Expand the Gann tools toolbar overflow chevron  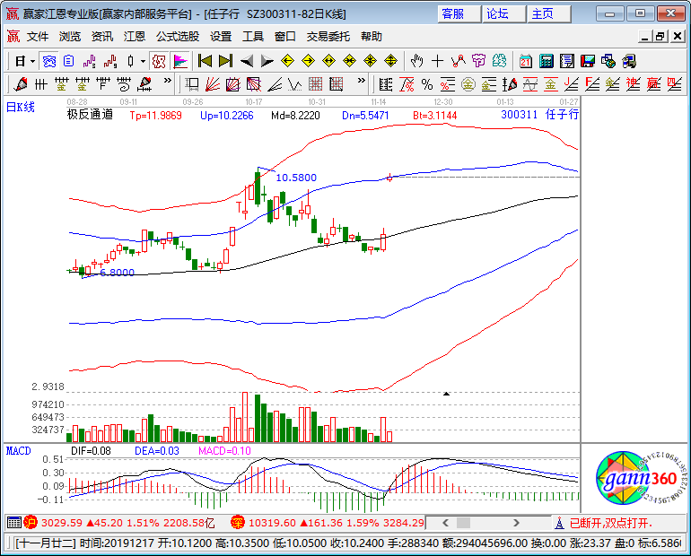click(362, 81)
